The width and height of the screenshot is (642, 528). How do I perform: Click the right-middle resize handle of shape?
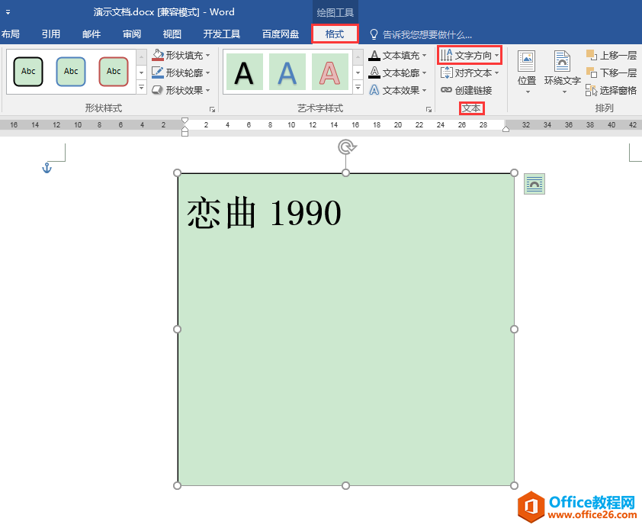pos(514,330)
